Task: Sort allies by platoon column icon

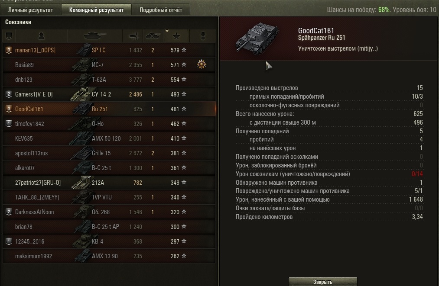Action: (9, 36)
